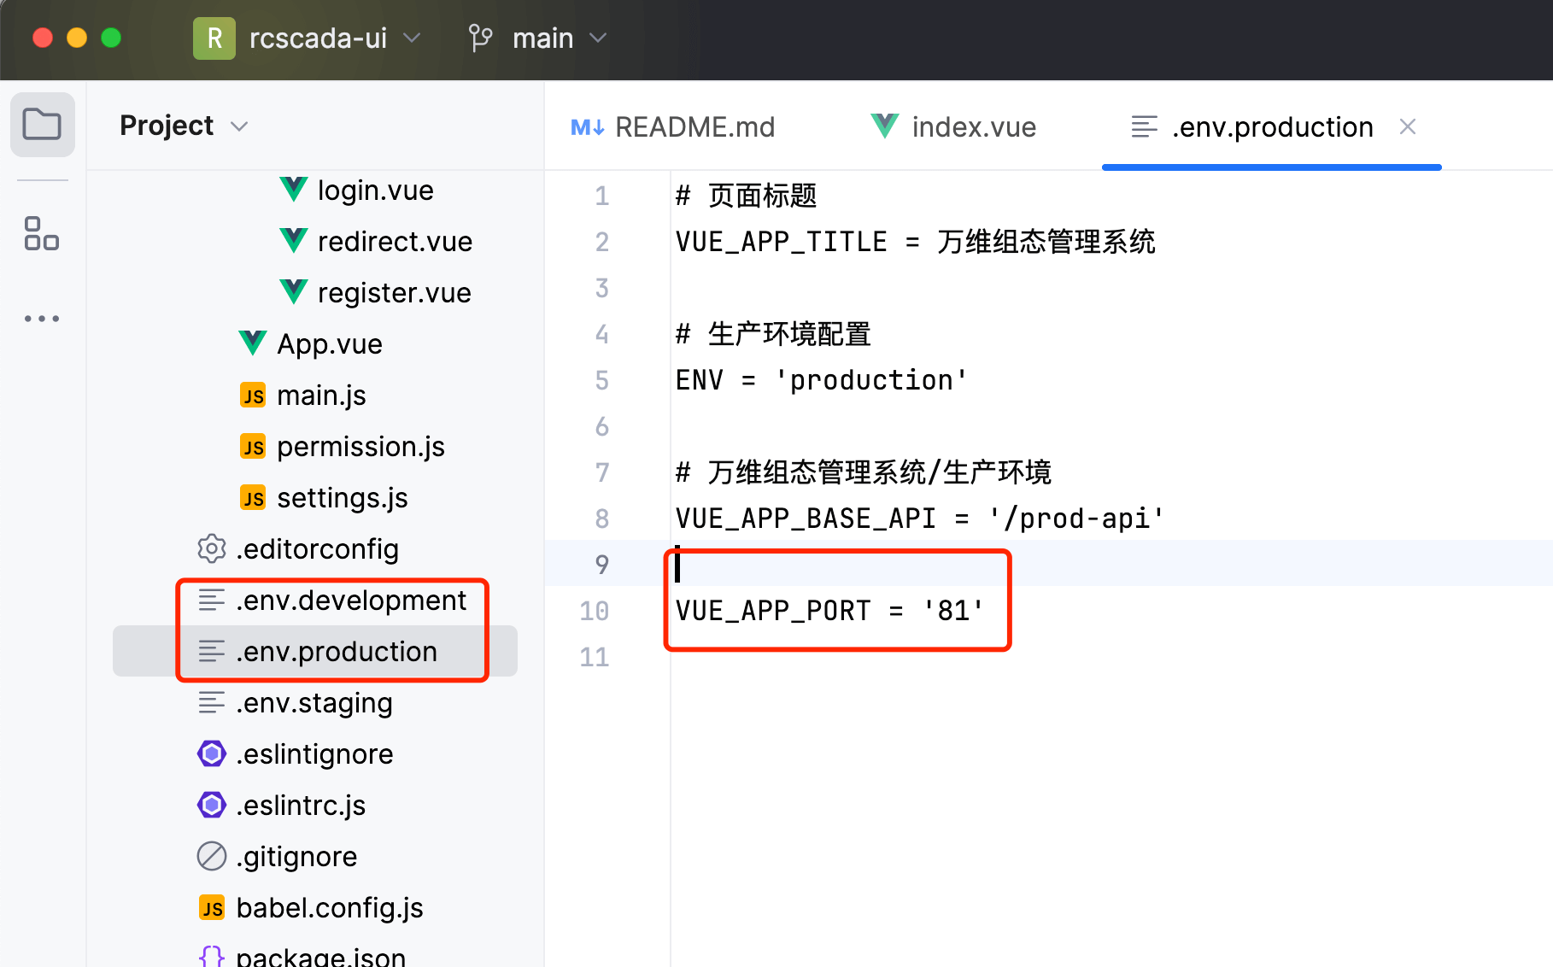The width and height of the screenshot is (1553, 967).
Task: Click the ESLint icon beside .eslintrc.js
Action: (x=211, y=805)
